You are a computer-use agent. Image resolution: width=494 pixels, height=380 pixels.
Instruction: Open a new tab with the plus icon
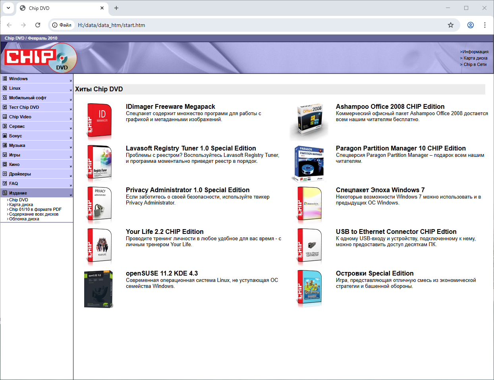[x=116, y=8]
